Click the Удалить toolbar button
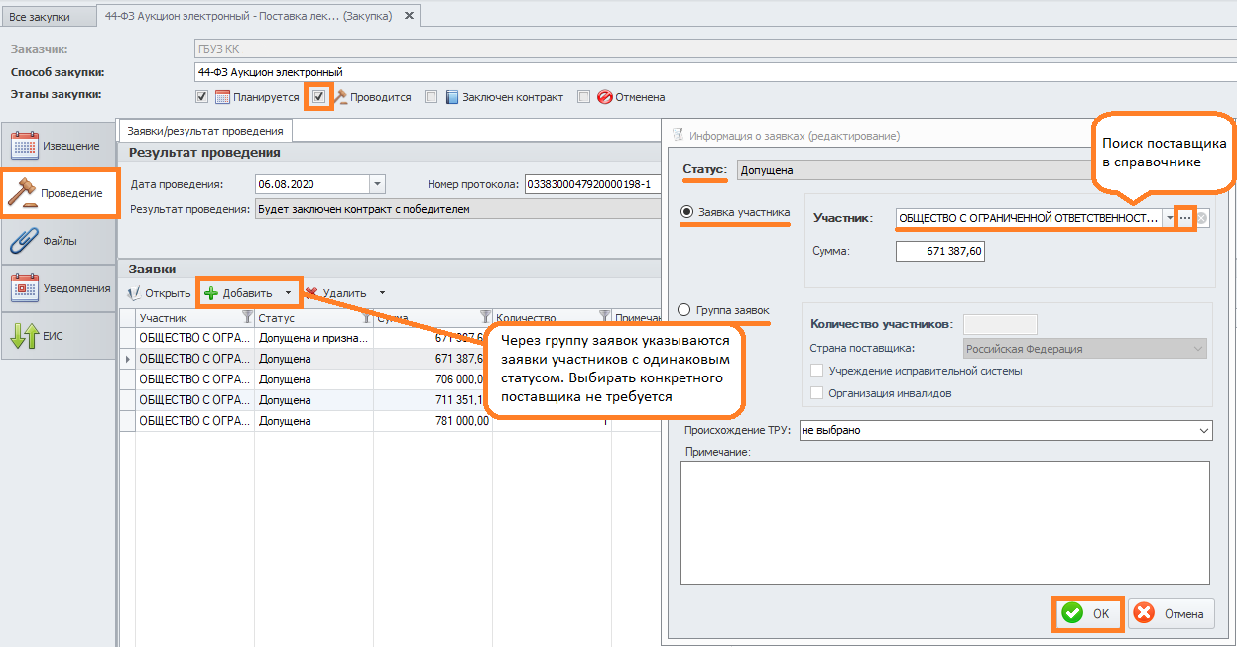 (337, 293)
